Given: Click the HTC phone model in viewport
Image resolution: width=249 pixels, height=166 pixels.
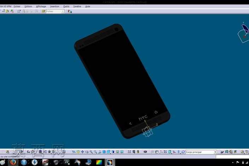Looking at the screenshot, I should click(x=122, y=81).
